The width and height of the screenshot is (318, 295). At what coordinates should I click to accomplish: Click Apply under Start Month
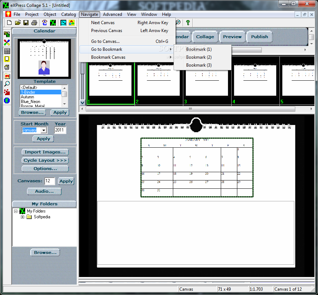pyautogui.click(x=43, y=139)
